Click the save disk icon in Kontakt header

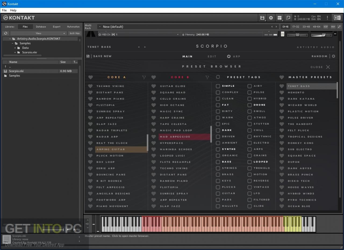(x=262, y=18)
